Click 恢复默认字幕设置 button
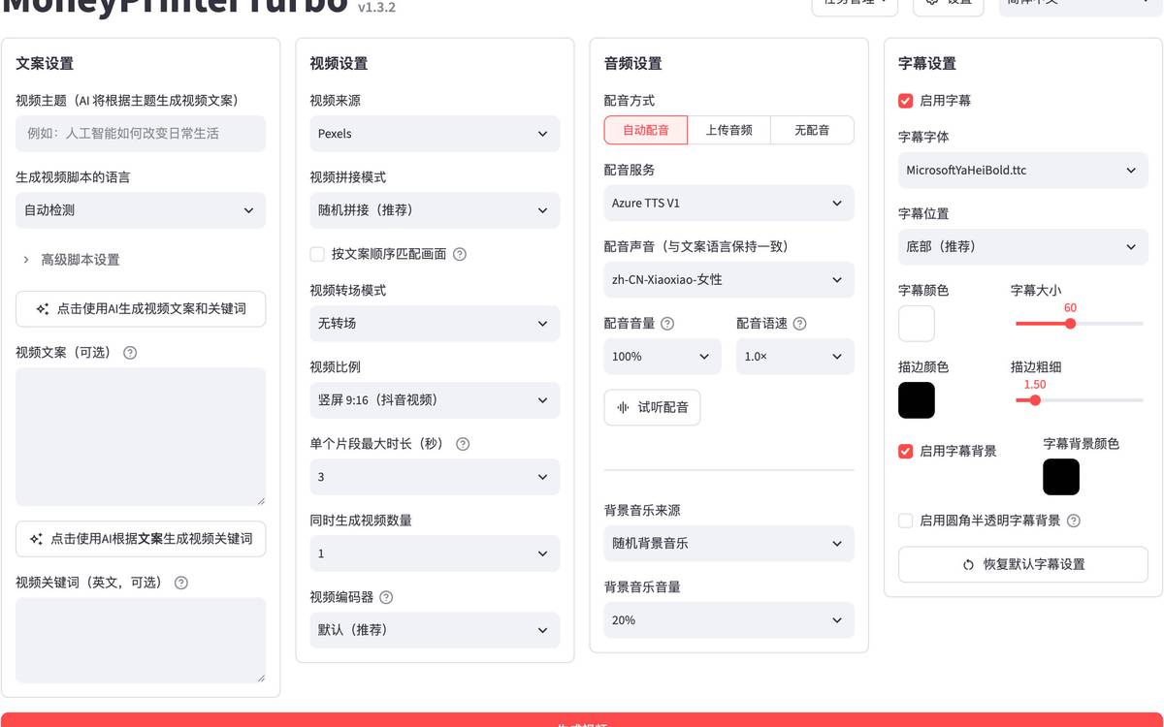 pos(1023,564)
